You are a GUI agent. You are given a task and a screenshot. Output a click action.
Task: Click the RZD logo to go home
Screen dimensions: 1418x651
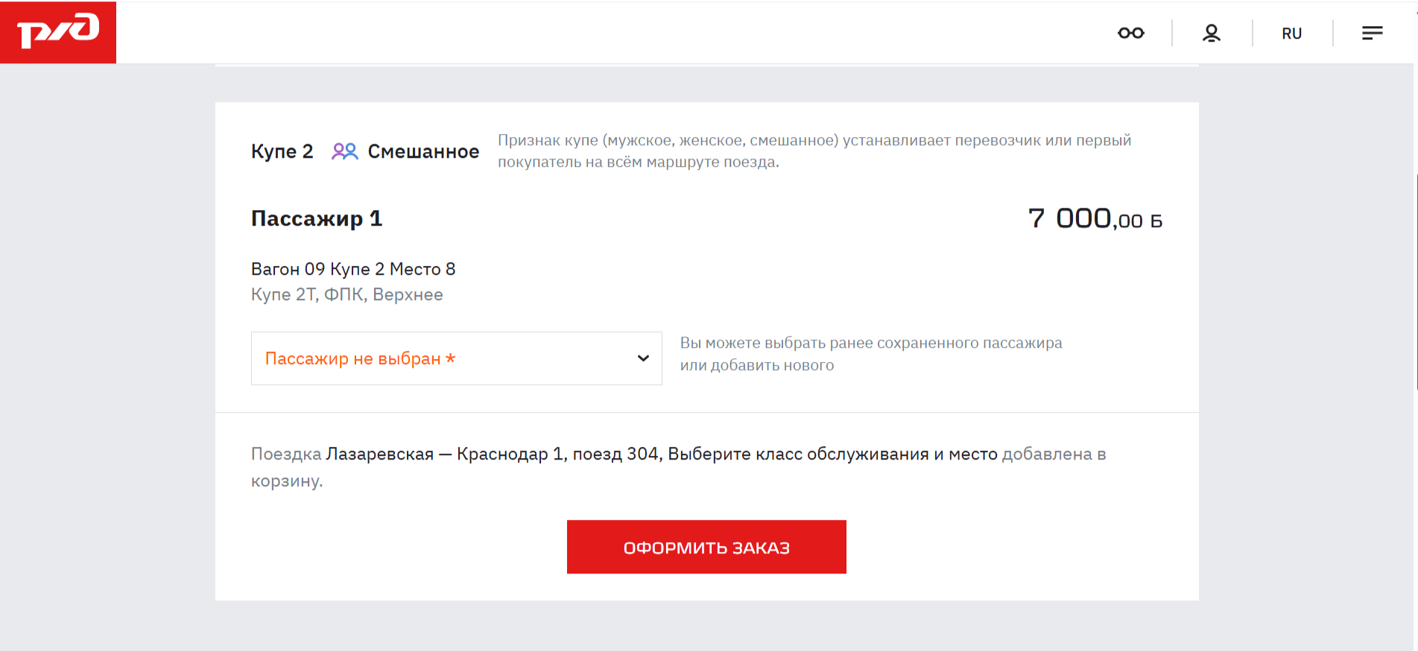pos(58,32)
